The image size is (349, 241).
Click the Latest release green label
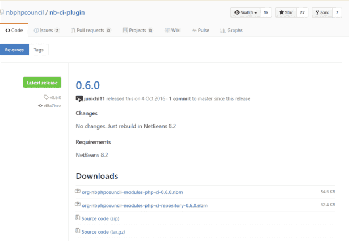pos(42,83)
